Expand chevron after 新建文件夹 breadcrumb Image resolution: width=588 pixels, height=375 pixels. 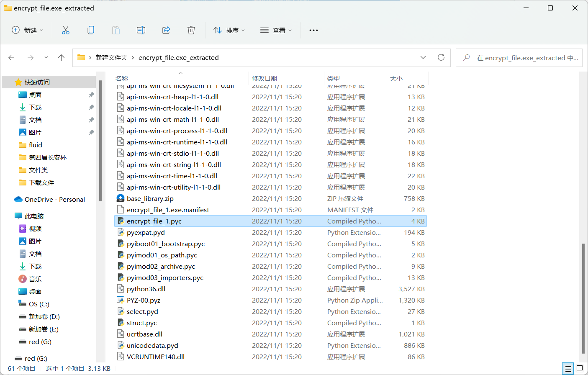pyautogui.click(x=133, y=58)
